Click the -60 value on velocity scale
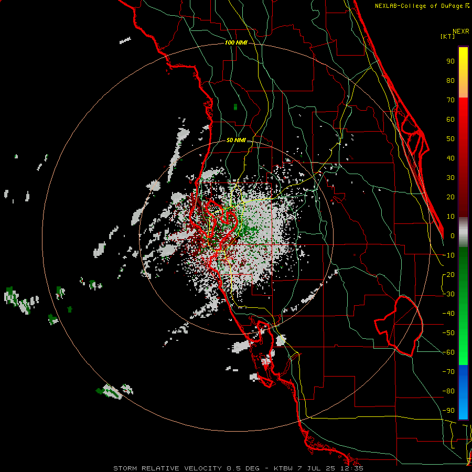This screenshot has height=472, width=472. point(448,352)
